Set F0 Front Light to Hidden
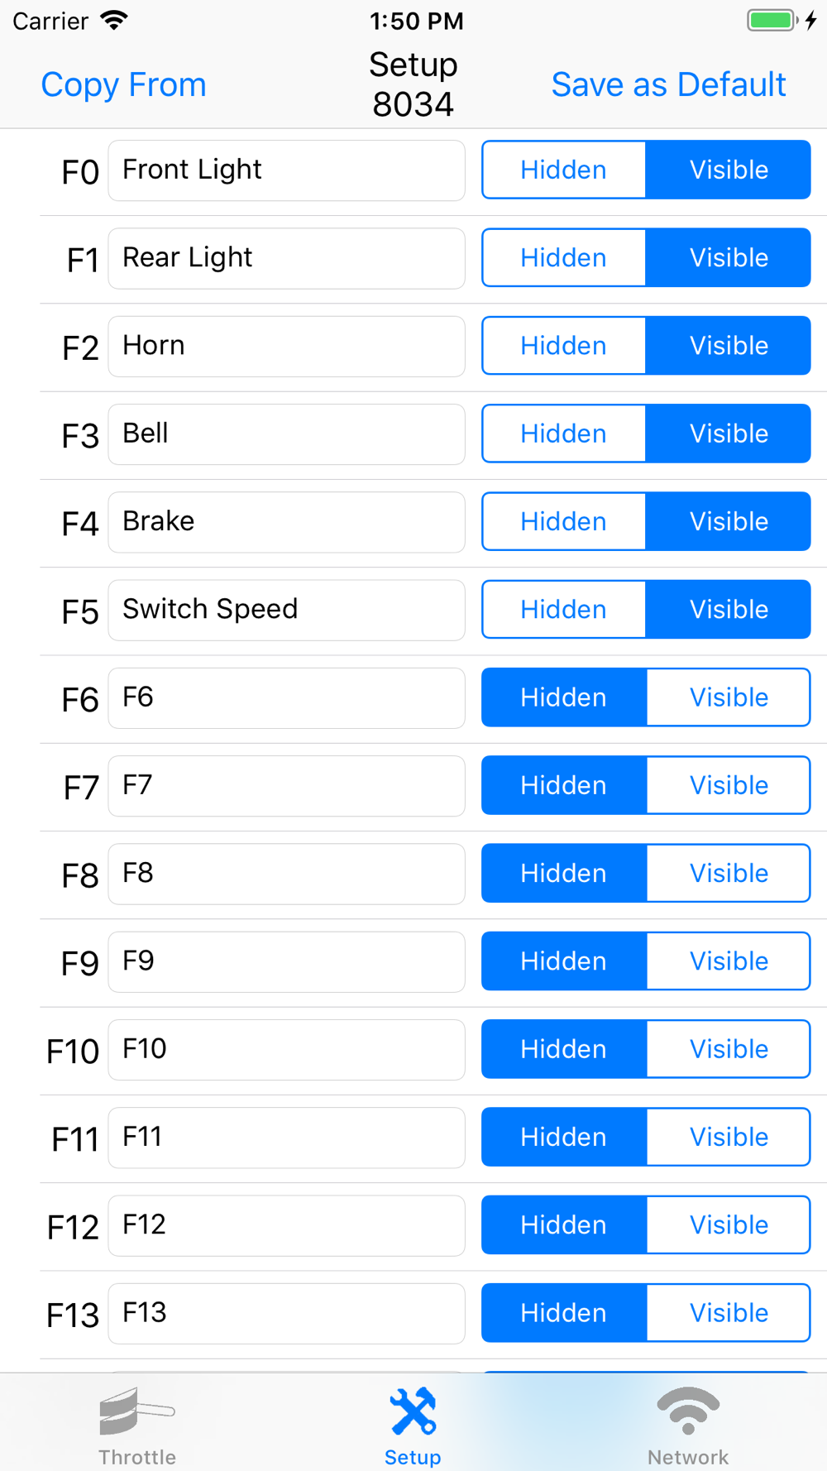 564,170
